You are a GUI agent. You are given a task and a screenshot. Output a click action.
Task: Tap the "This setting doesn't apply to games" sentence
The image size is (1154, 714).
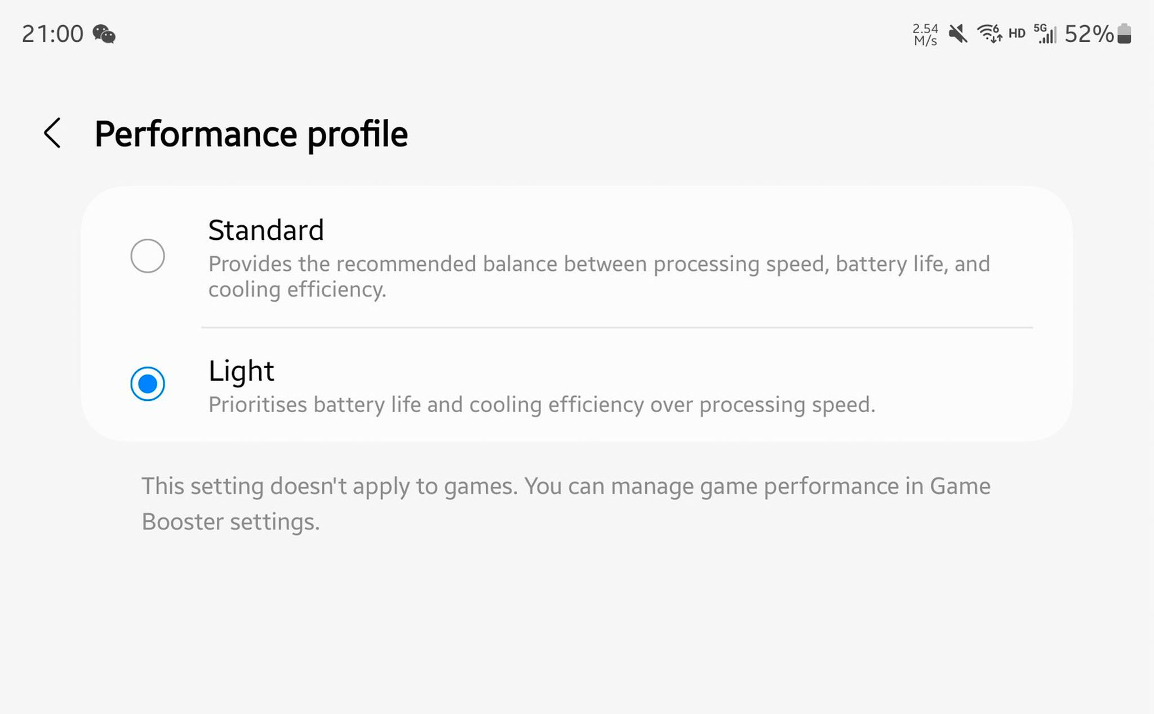point(329,487)
